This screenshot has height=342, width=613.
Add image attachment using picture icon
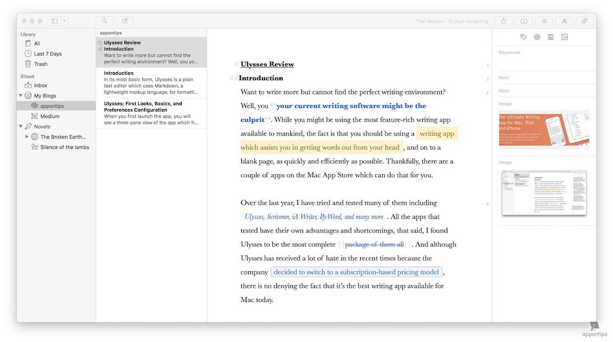(565, 37)
